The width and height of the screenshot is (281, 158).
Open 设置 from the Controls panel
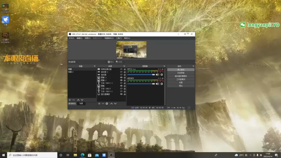click(x=181, y=83)
